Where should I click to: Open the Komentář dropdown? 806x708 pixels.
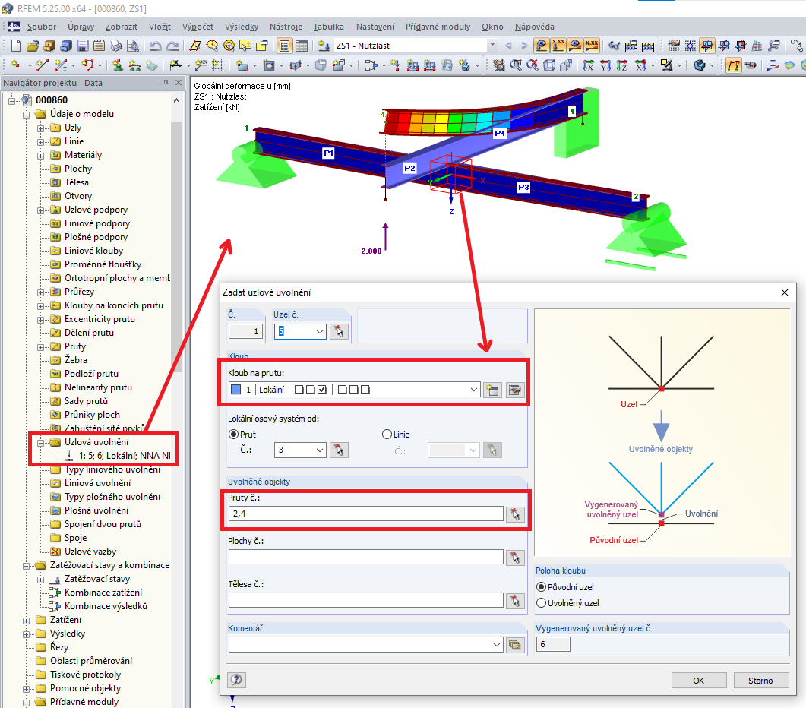[497, 645]
